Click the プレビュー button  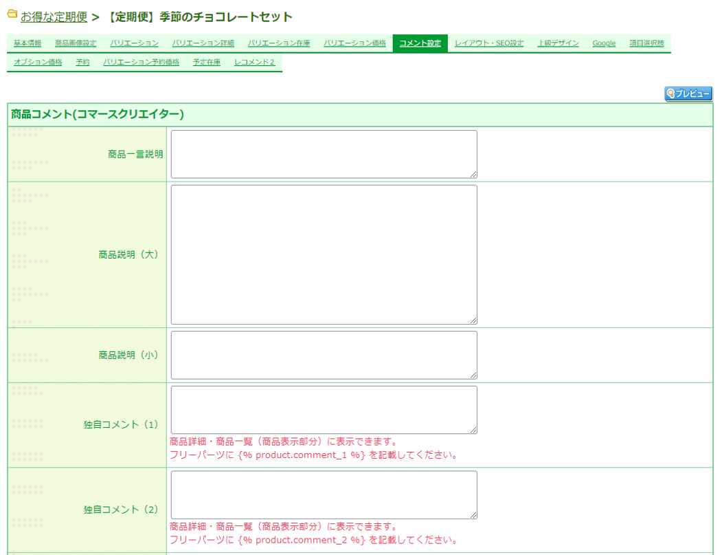688,94
